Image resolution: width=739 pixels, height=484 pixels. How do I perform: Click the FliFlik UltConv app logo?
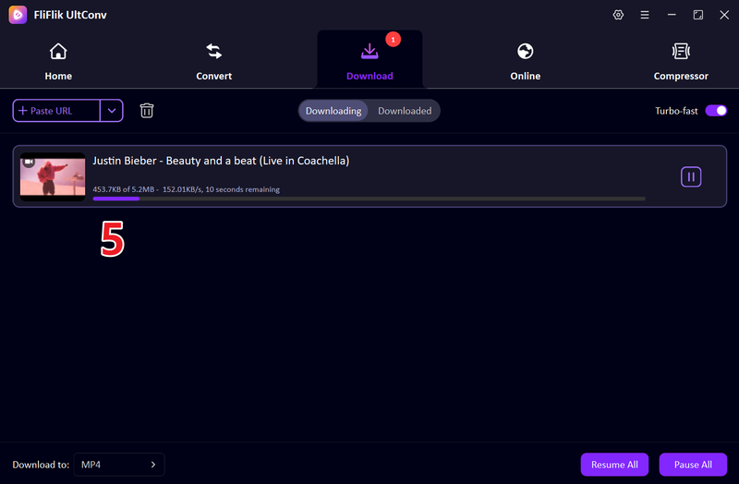pos(18,15)
